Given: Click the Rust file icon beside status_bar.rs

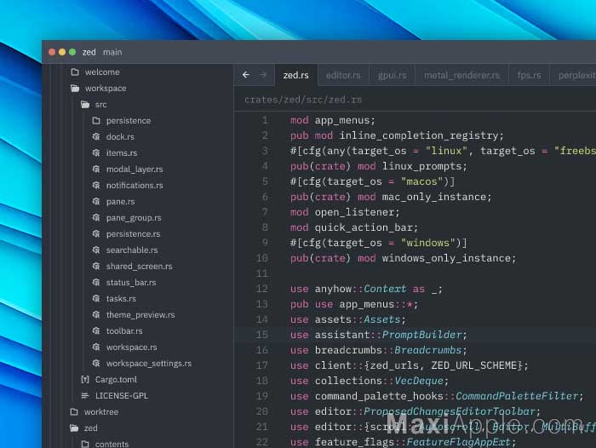Looking at the screenshot, I should [x=96, y=282].
